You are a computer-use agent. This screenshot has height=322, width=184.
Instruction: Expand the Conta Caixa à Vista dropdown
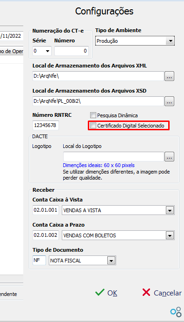pyautogui.click(x=170, y=210)
